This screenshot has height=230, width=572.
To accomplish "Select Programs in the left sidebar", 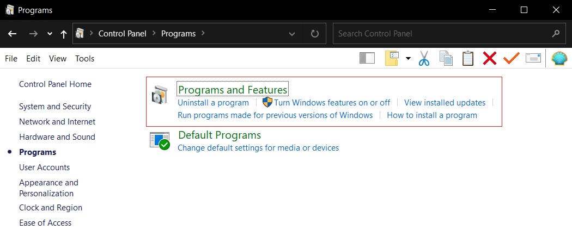I will point(38,152).
